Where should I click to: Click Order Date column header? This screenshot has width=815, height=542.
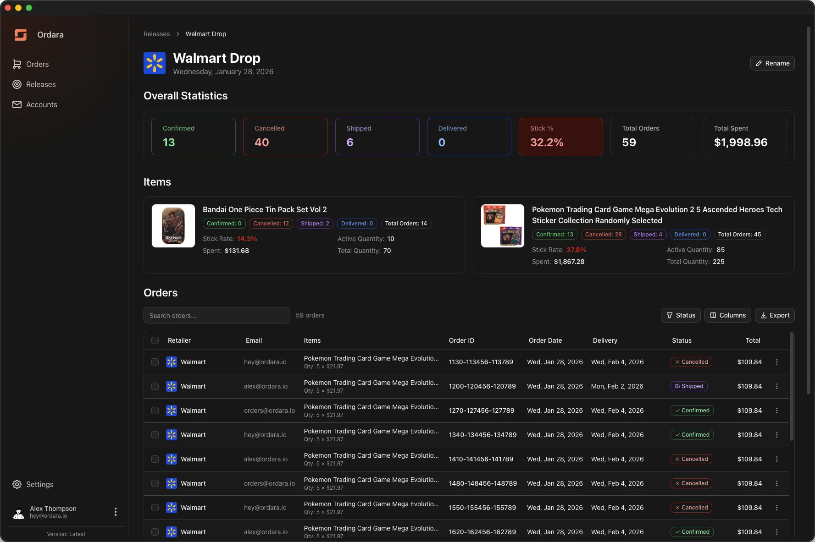point(545,340)
